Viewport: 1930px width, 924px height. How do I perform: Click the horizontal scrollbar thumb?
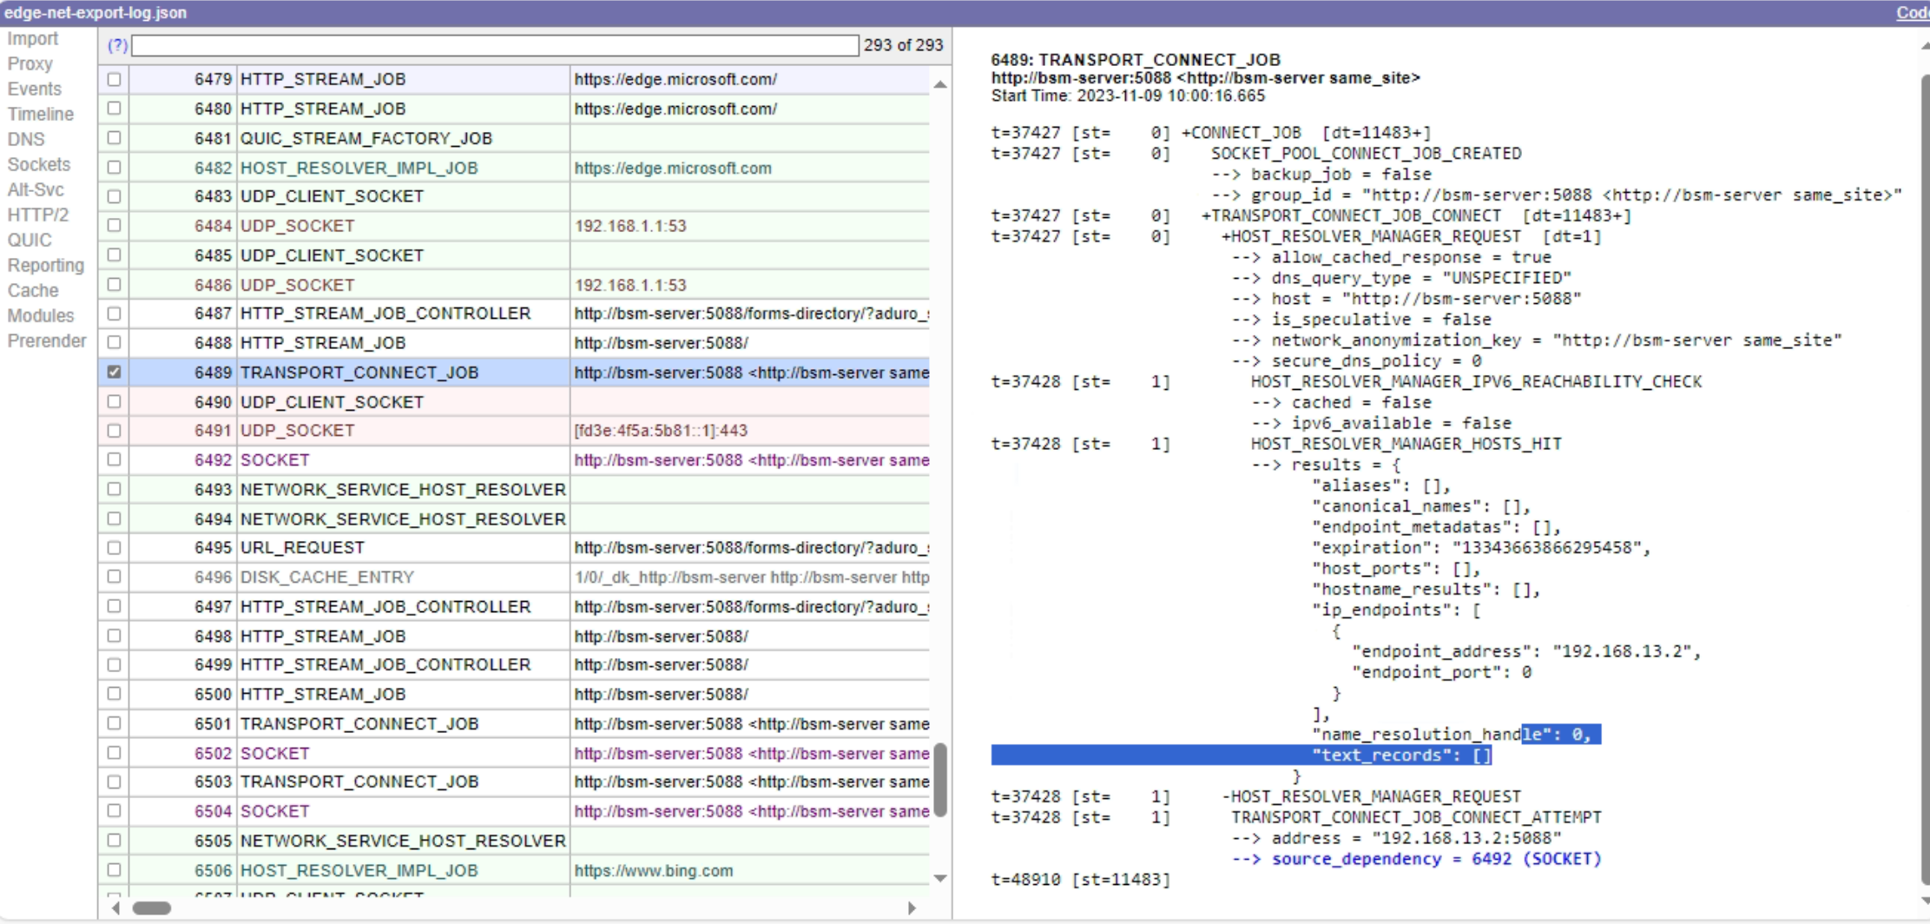point(152,908)
